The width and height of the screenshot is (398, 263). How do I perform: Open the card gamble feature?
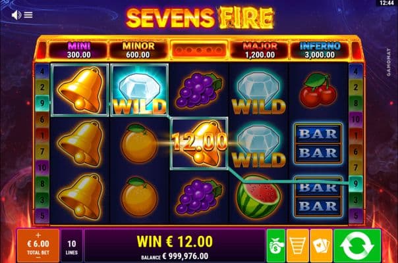321,245
